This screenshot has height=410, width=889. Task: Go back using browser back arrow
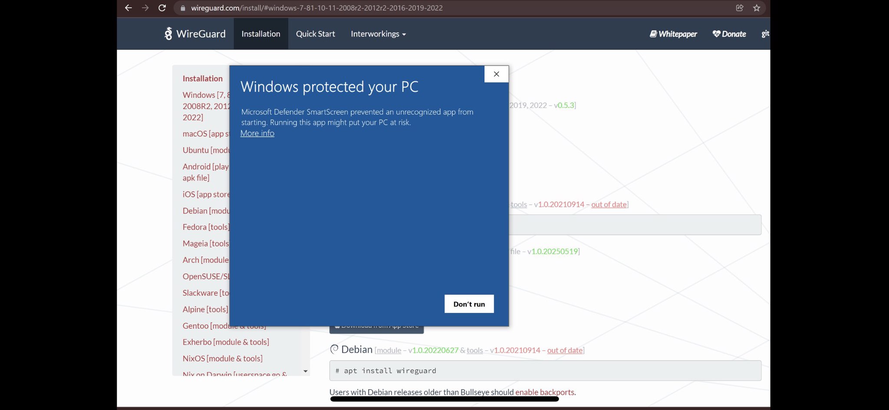coord(128,8)
